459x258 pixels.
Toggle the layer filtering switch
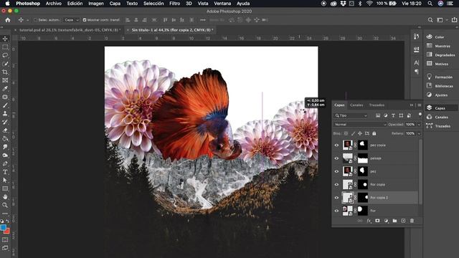[x=420, y=115]
